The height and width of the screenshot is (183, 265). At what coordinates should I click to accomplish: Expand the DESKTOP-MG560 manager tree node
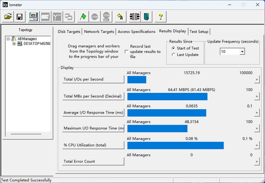[14, 44]
